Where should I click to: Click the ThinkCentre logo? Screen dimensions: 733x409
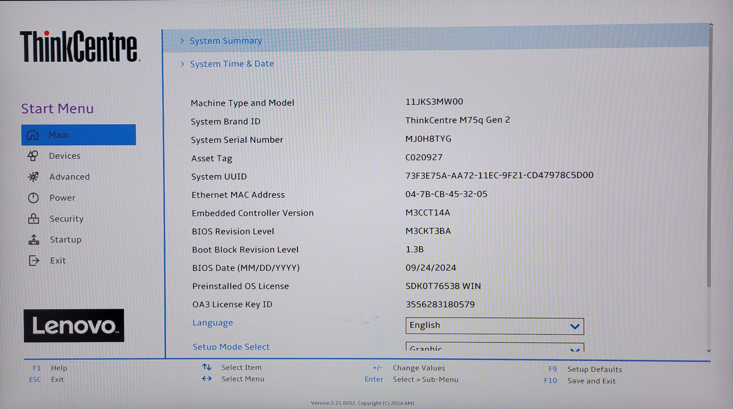click(79, 47)
